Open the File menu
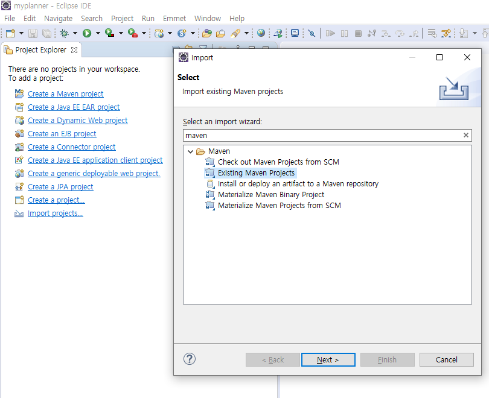The image size is (489, 398). (x=10, y=18)
